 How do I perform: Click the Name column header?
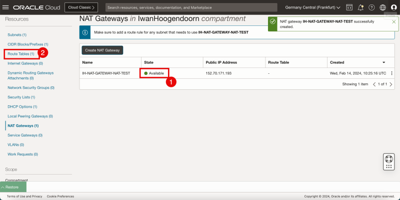tap(87, 62)
